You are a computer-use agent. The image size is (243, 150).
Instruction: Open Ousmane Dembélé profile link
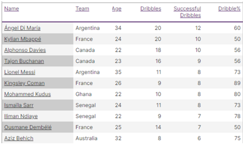click(28, 127)
